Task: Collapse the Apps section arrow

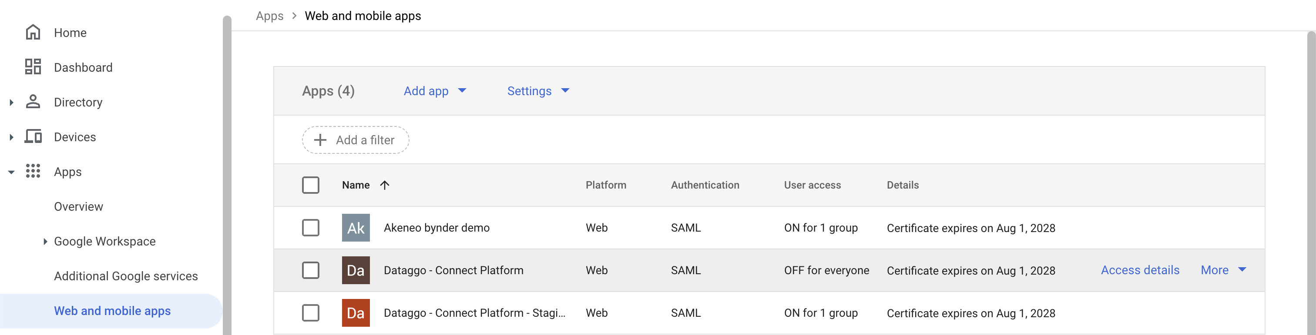Action: [x=11, y=172]
